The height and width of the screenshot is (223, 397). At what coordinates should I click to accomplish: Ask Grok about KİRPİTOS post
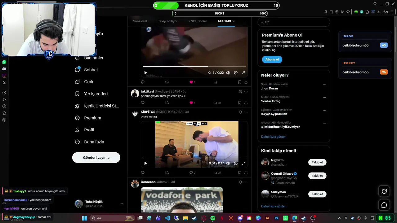pos(240,112)
